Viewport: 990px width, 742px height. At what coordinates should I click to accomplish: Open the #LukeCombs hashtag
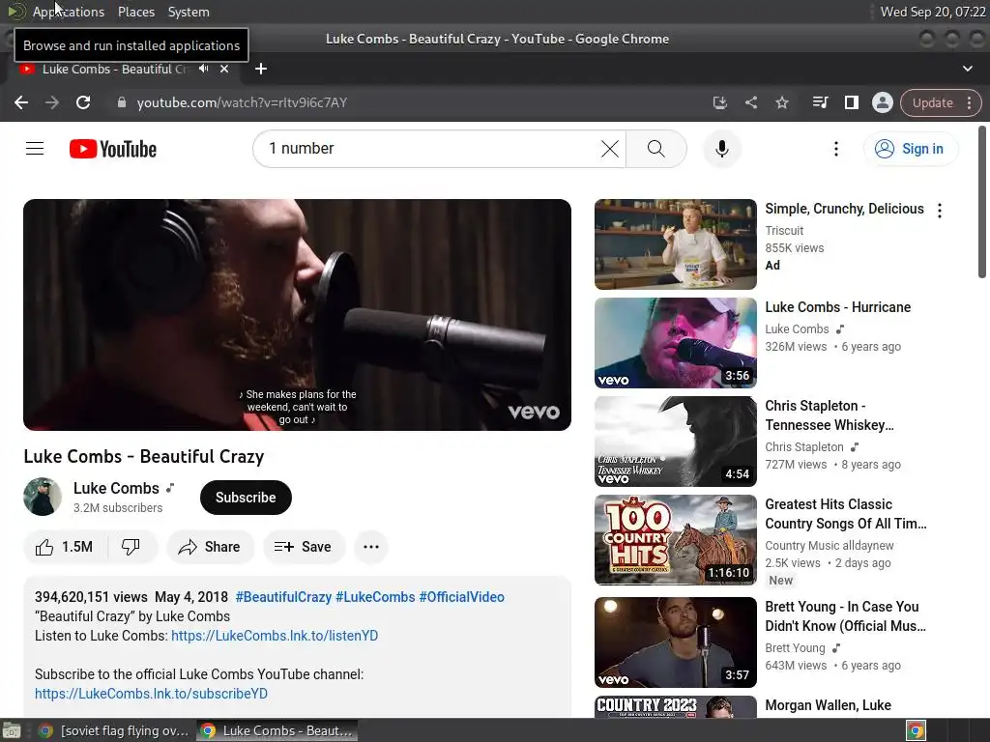point(375,597)
